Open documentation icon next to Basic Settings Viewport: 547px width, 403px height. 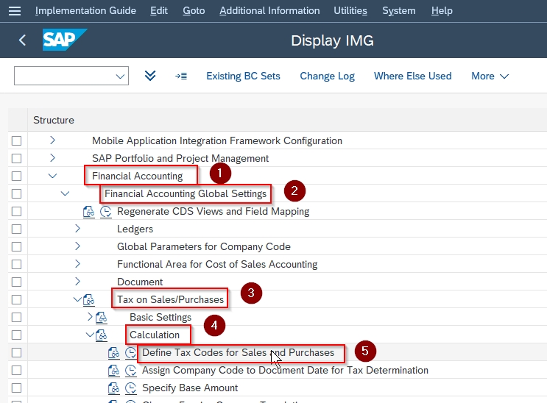[101, 318]
